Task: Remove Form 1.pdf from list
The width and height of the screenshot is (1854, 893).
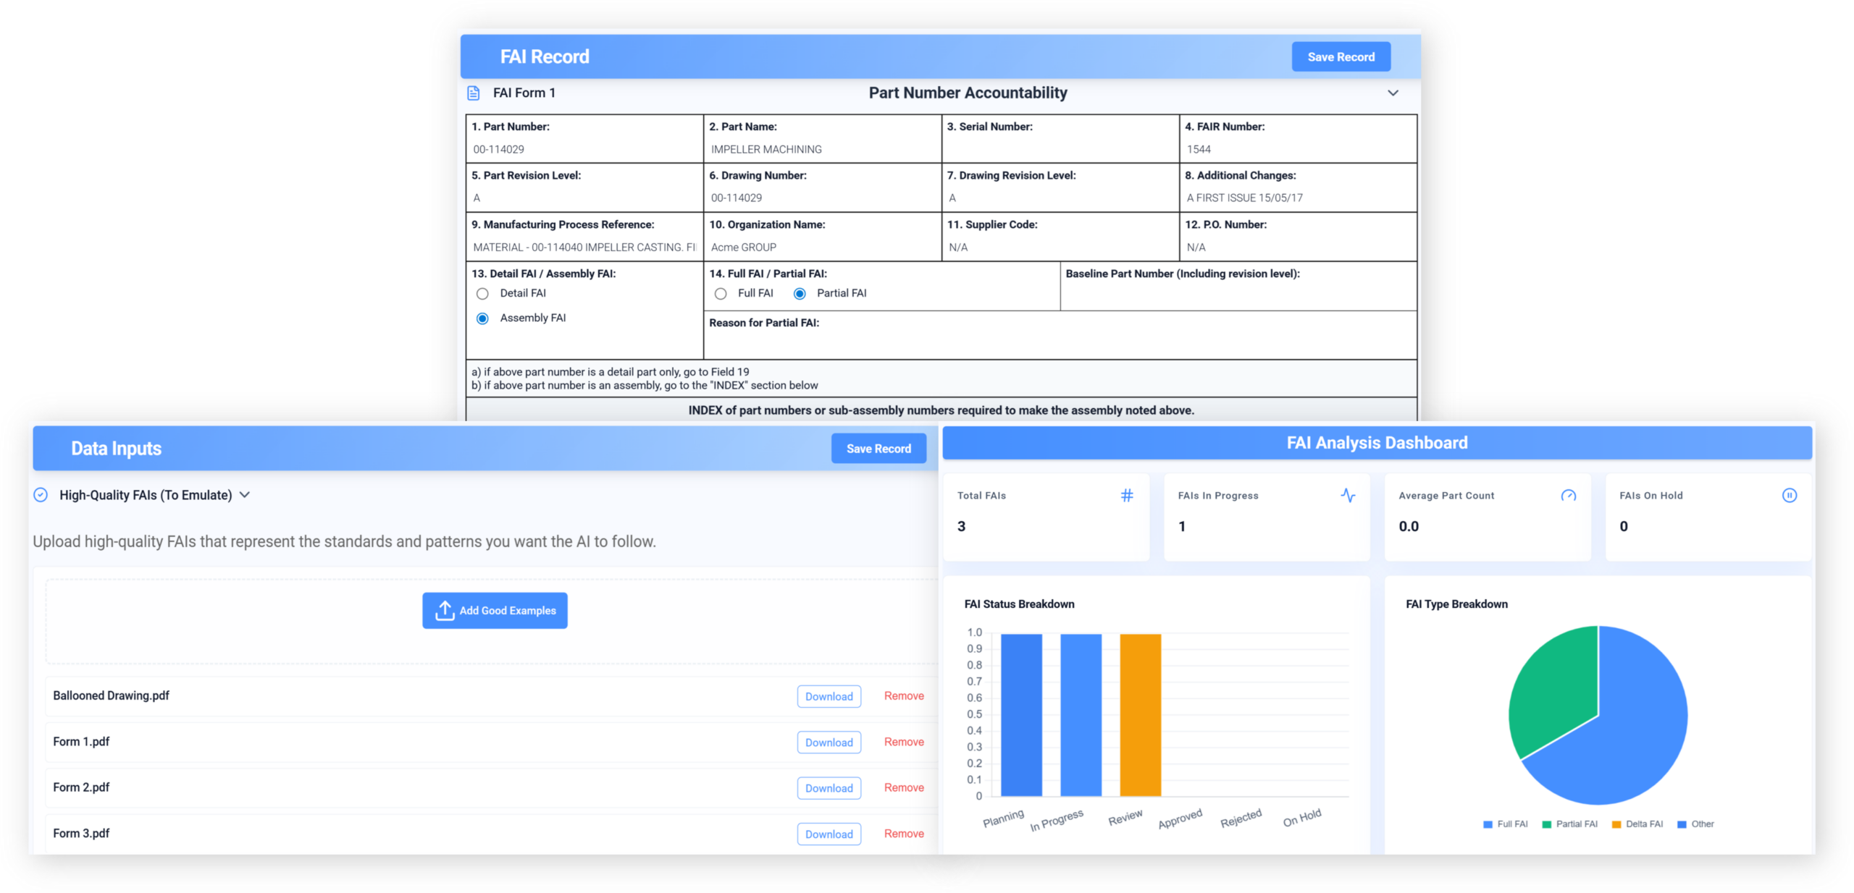Action: point(903,742)
